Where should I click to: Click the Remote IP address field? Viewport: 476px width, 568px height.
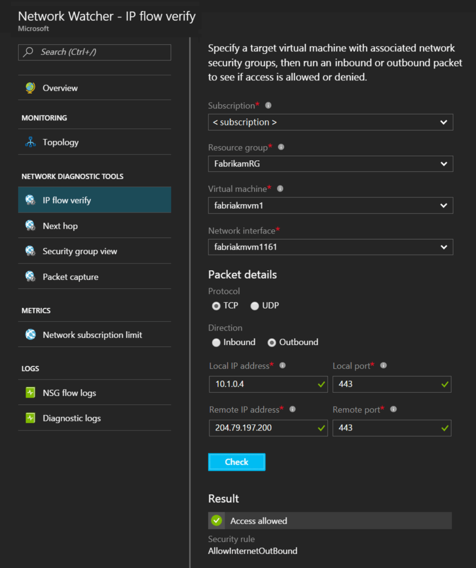268,428
